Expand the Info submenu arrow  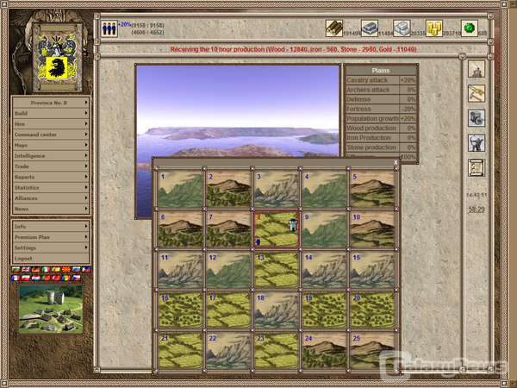click(x=86, y=226)
